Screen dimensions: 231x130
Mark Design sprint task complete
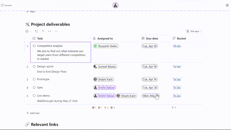[34, 66]
